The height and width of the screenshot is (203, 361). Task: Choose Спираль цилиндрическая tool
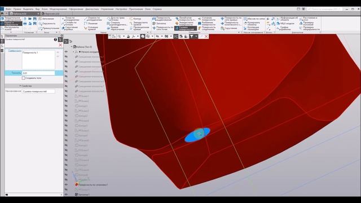pyautogui.click(x=117, y=24)
